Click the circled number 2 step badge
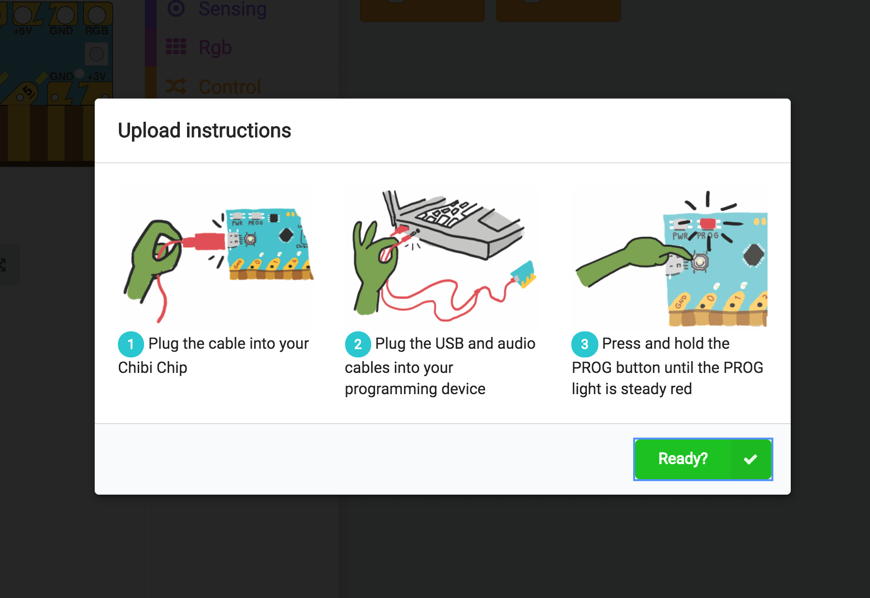870x598 pixels. tap(356, 344)
